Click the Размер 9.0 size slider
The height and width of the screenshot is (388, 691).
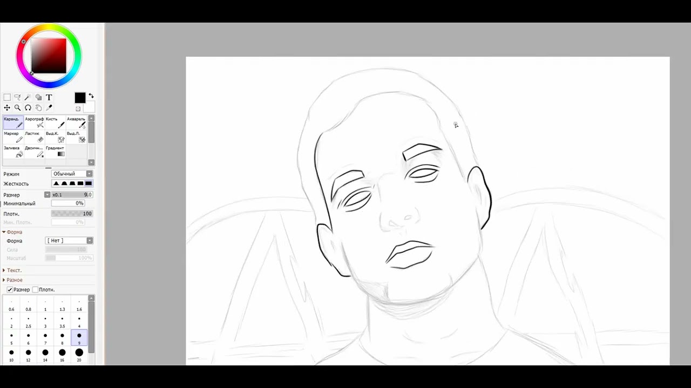pyautogui.click(x=72, y=195)
